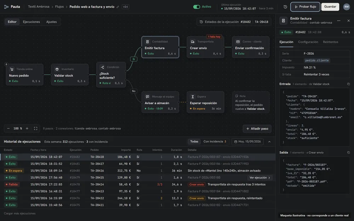The image size is (354, 221).
Task: Click the fit-to-screen icon next to zoom
Action: click(35, 129)
